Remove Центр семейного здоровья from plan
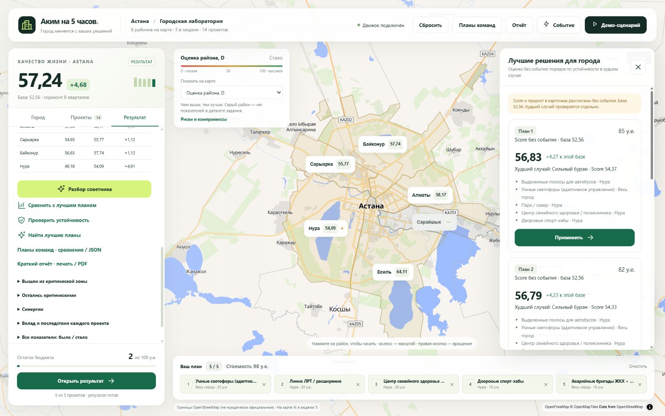 [452, 384]
